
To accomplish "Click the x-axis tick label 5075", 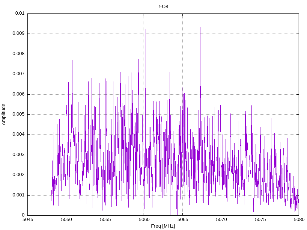I will 260,220.
